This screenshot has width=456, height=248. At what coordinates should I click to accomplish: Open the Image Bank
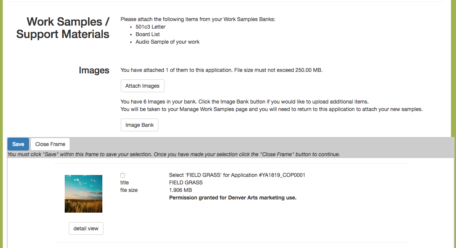139,125
